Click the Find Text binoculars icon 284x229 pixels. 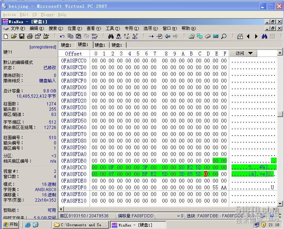click(x=111, y=37)
